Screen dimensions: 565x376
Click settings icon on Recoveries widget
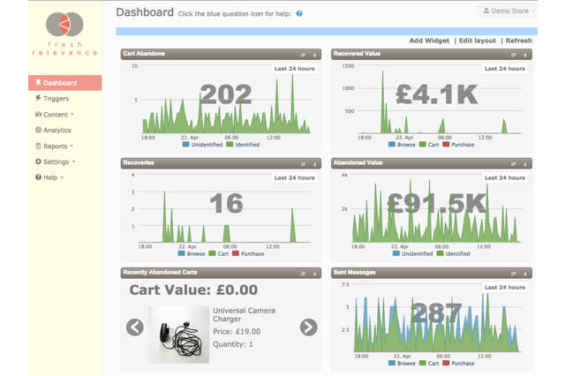click(302, 163)
